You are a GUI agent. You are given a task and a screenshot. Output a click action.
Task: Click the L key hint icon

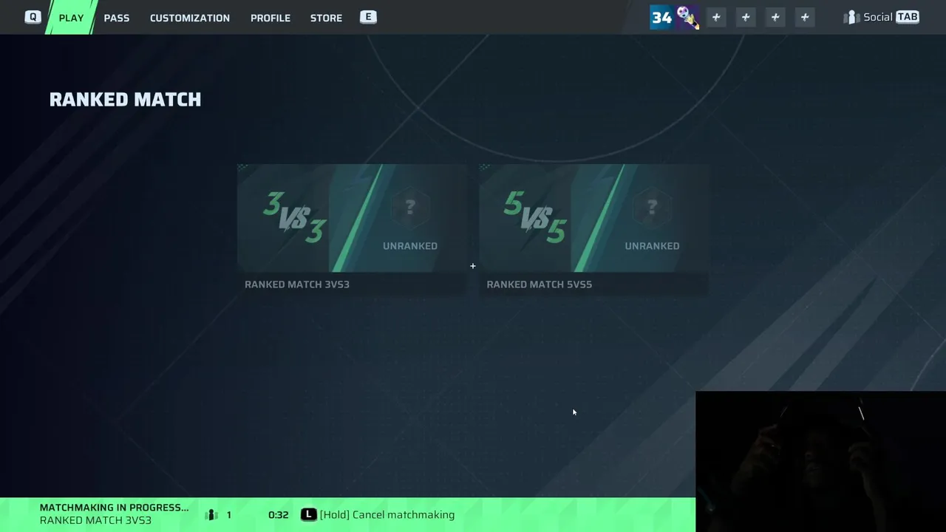click(308, 514)
